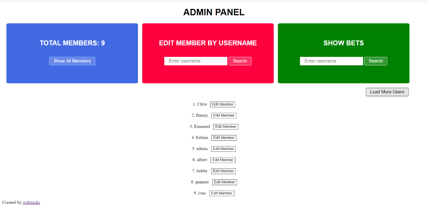The image size is (428, 210).
Task: Focus the username field under Show Bets
Action: pyautogui.click(x=331, y=61)
